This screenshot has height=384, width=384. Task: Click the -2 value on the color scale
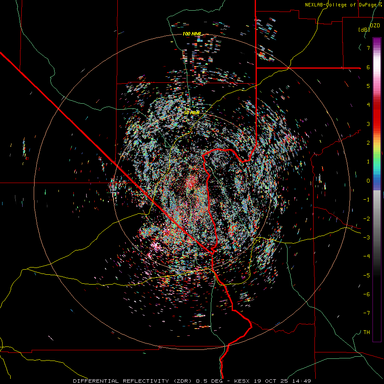click(x=367, y=219)
